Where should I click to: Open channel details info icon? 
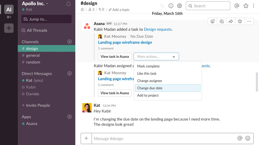click(x=171, y=6)
